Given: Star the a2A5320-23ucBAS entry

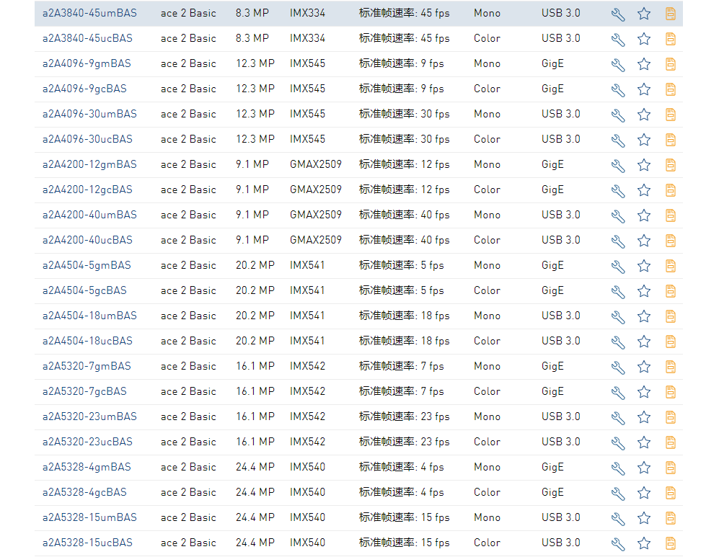Looking at the screenshot, I should click(644, 442).
